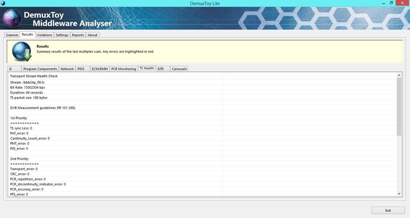Click the vertical scrollbar thumb
This screenshot has height=218, width=410.
tap(399, 106)
